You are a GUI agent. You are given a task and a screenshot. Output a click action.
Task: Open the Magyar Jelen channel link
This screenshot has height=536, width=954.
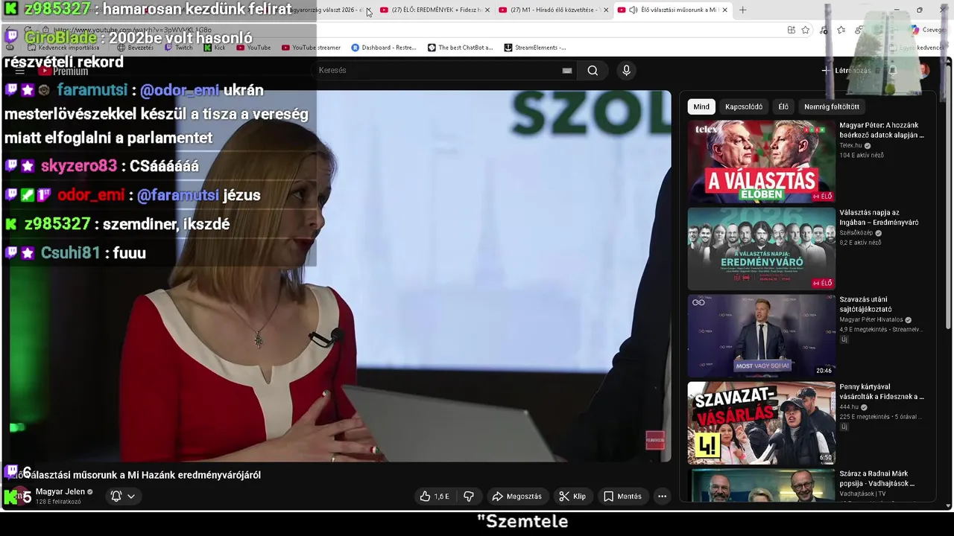(60, 491)
